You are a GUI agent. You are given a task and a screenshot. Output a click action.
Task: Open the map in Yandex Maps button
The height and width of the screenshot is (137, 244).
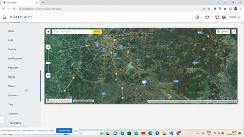(x=59, y=100)
